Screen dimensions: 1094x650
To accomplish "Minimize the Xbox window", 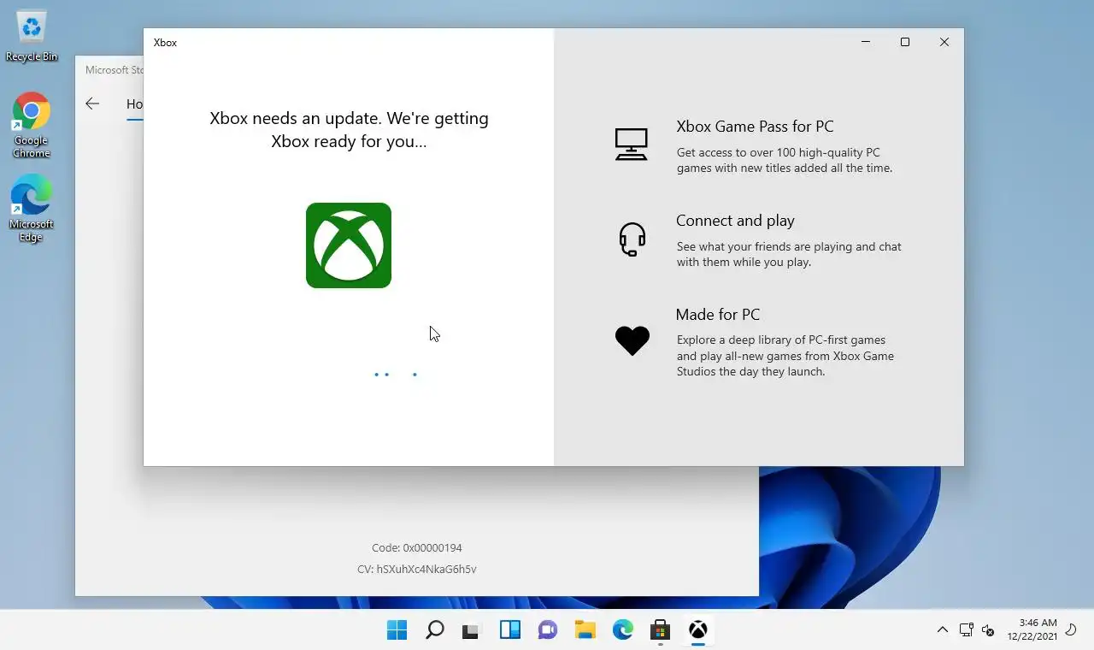I will pos(866,42).
